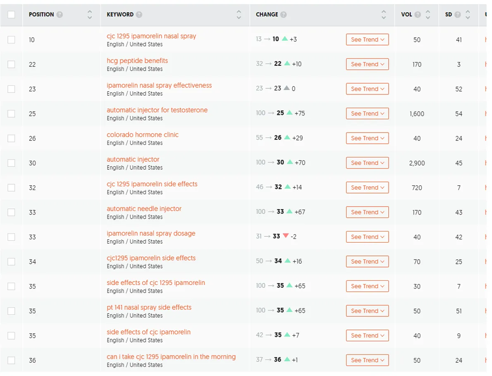Viewport: 492px width, 376px height.
Task: Sort the table by Position arrows
Action: (90, 14)
